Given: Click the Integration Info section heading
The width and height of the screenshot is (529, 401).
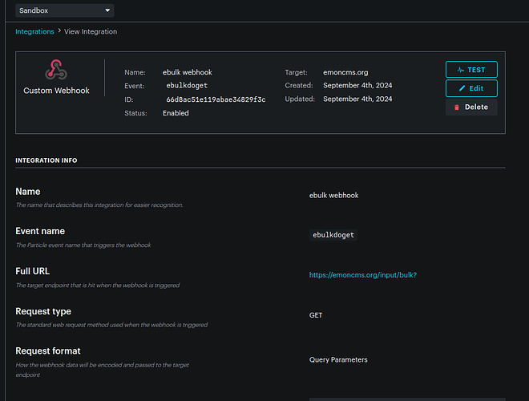Looking at the screenshot, I should pyautogui.click(x=46, y=160).
